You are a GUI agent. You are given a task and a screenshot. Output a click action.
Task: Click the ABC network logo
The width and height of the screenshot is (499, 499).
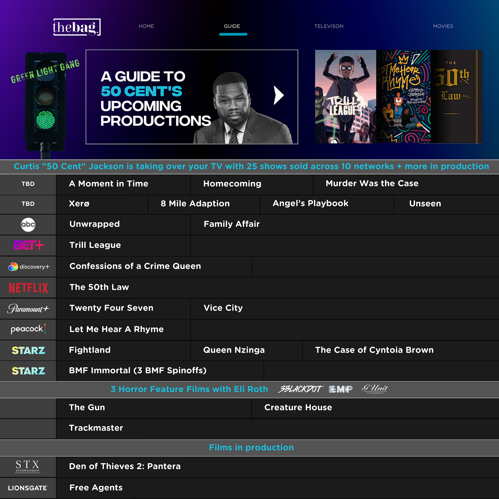28,225
